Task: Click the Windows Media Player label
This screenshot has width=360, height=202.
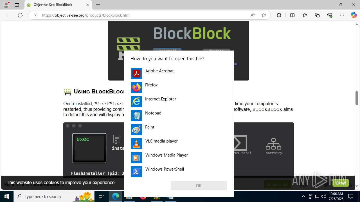Action: pos(166,155)
